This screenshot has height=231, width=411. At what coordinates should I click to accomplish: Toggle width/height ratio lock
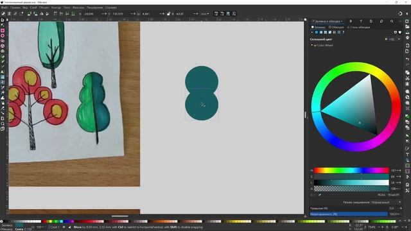click(x=168, y=13)
